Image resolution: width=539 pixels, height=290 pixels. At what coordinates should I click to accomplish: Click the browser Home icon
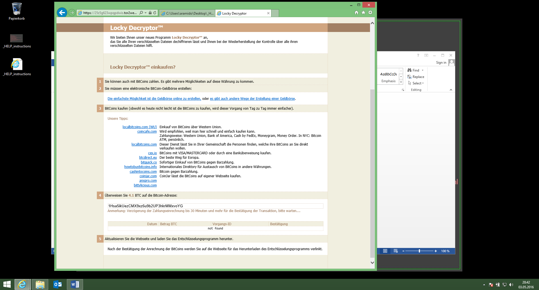coord(357,13)
